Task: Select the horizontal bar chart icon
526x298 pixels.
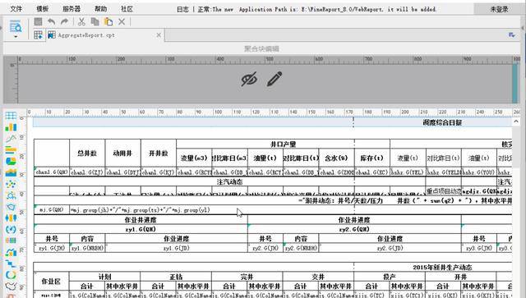Action: 11,150
